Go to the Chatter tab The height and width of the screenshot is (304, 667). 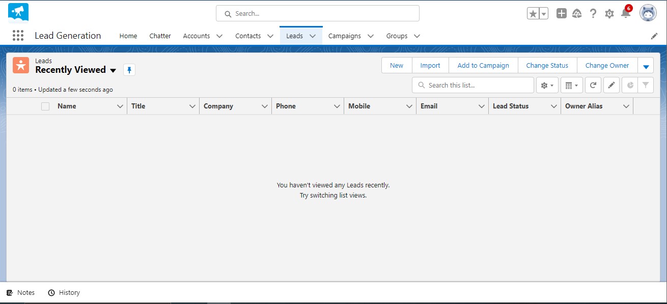pyautogui.click(x=160, y=36)
